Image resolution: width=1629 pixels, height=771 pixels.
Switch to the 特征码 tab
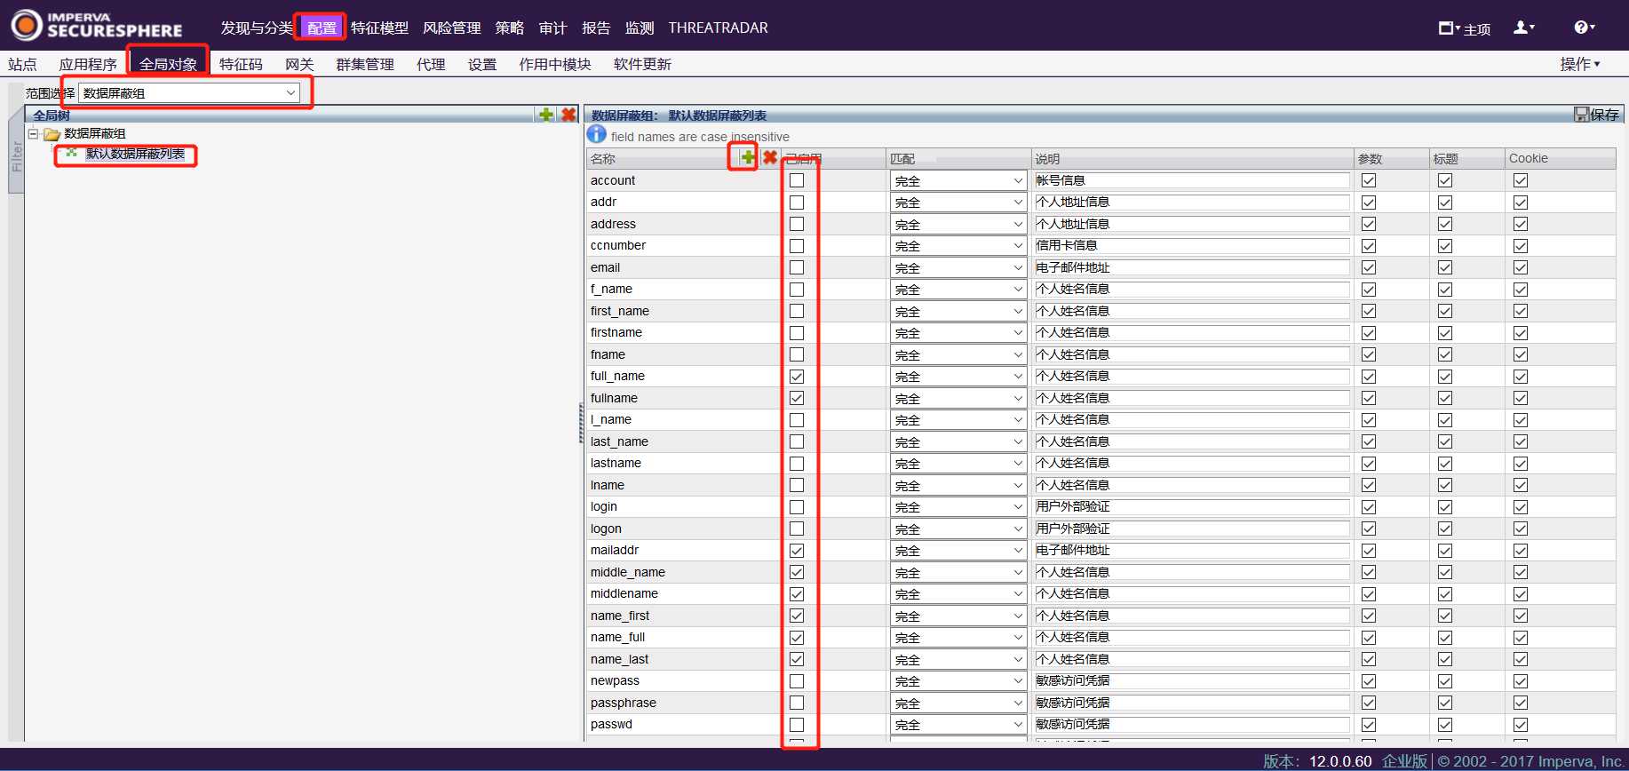tap(241, 64)
